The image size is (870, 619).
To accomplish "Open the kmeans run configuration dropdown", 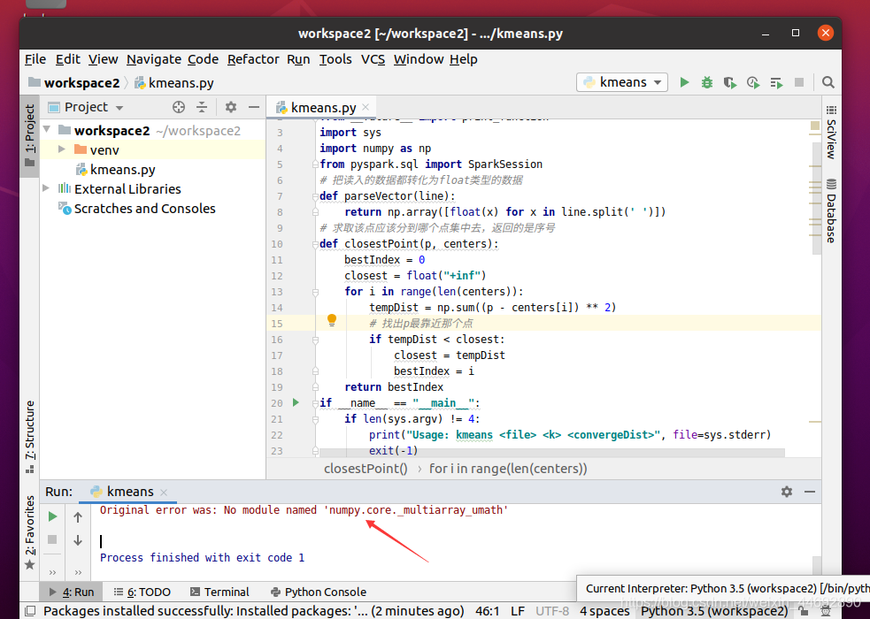I will [622, 82].
